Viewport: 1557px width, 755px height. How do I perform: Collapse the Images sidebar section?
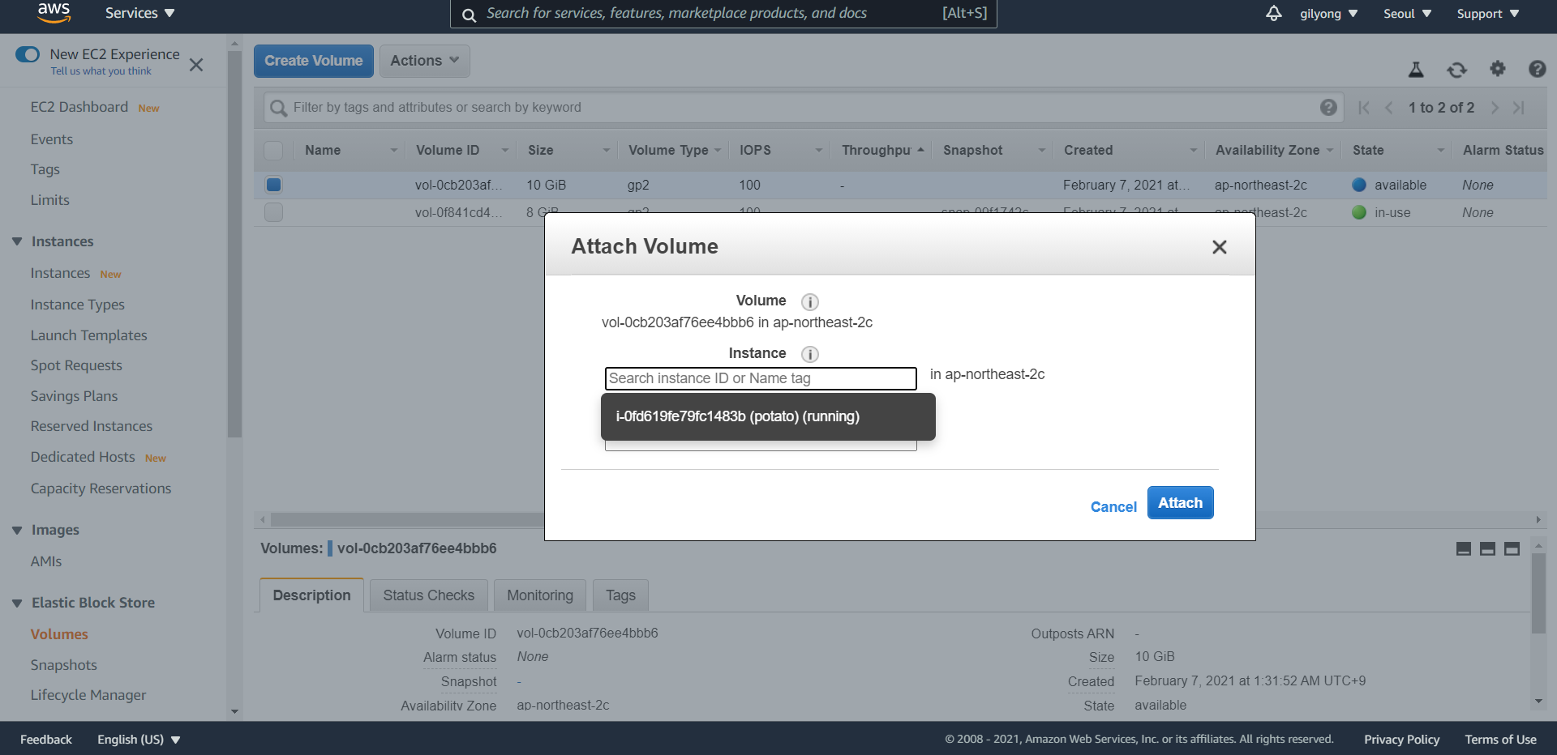click(17, 530)
